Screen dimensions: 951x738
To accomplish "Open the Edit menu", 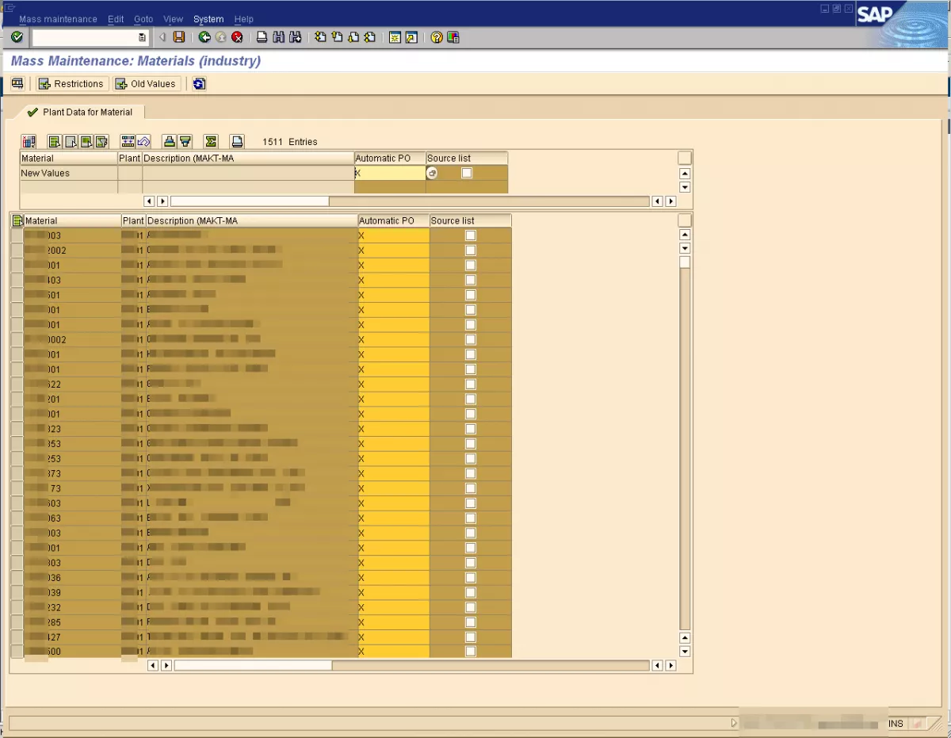I will point(116,19).
